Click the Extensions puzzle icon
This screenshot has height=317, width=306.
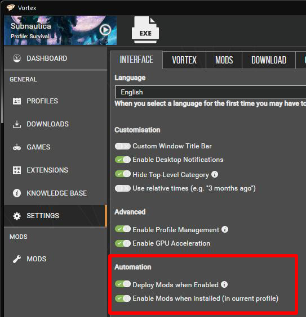pyautogui.click(x=17, y=170)
